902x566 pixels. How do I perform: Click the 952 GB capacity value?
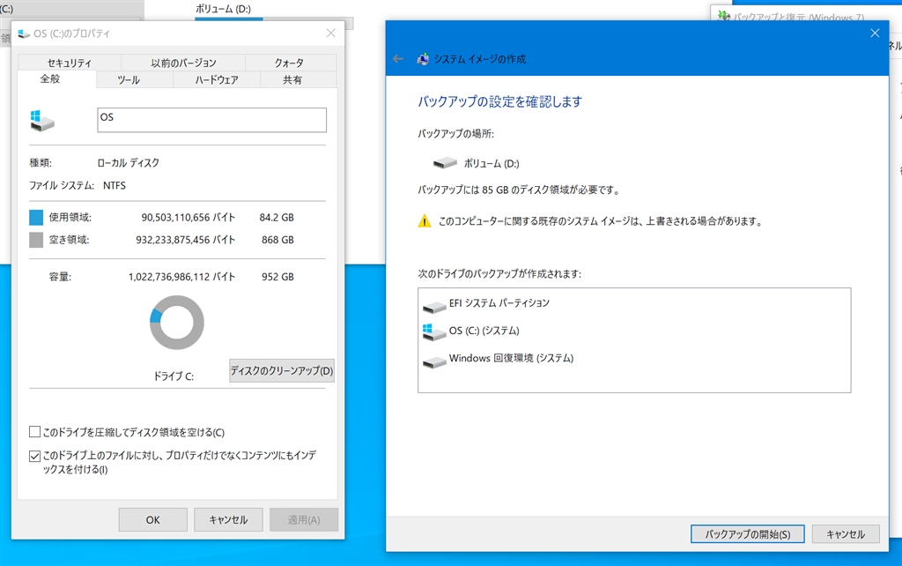[277, 276]
